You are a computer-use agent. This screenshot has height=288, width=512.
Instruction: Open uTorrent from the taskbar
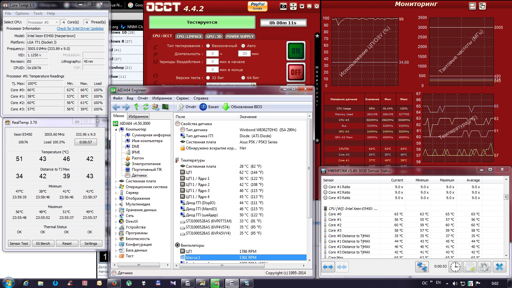pyautogui.click(x=129, y=283)
